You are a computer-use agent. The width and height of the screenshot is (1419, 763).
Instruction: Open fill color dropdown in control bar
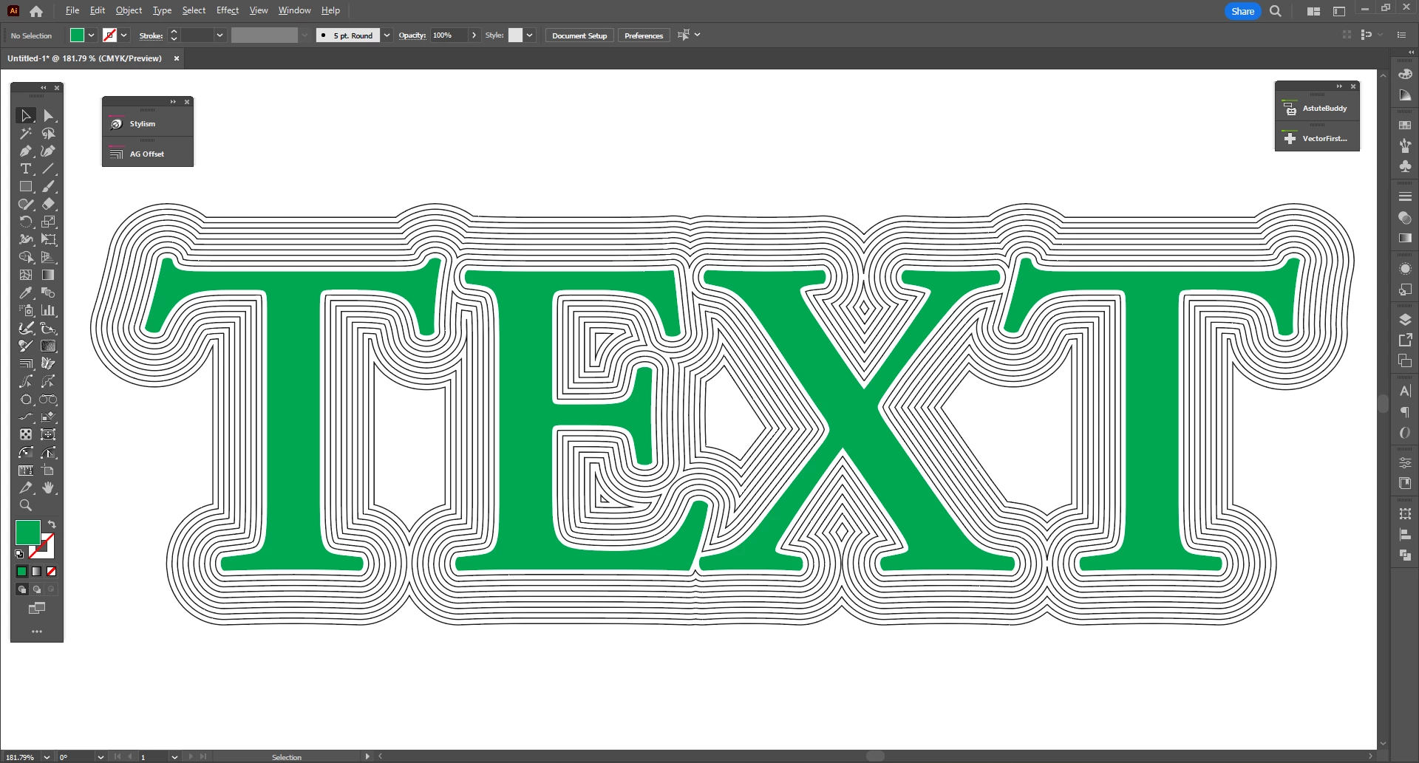tap(92, 35)
